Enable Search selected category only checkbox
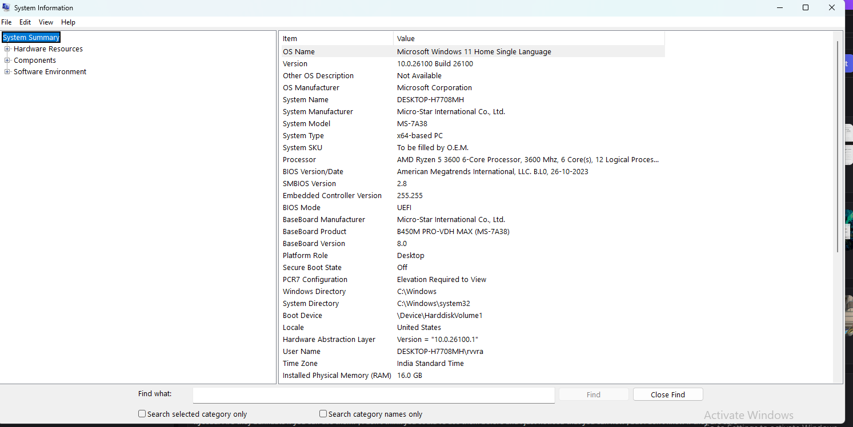This screenshot has height=427, width=853. tap(142, 414)
